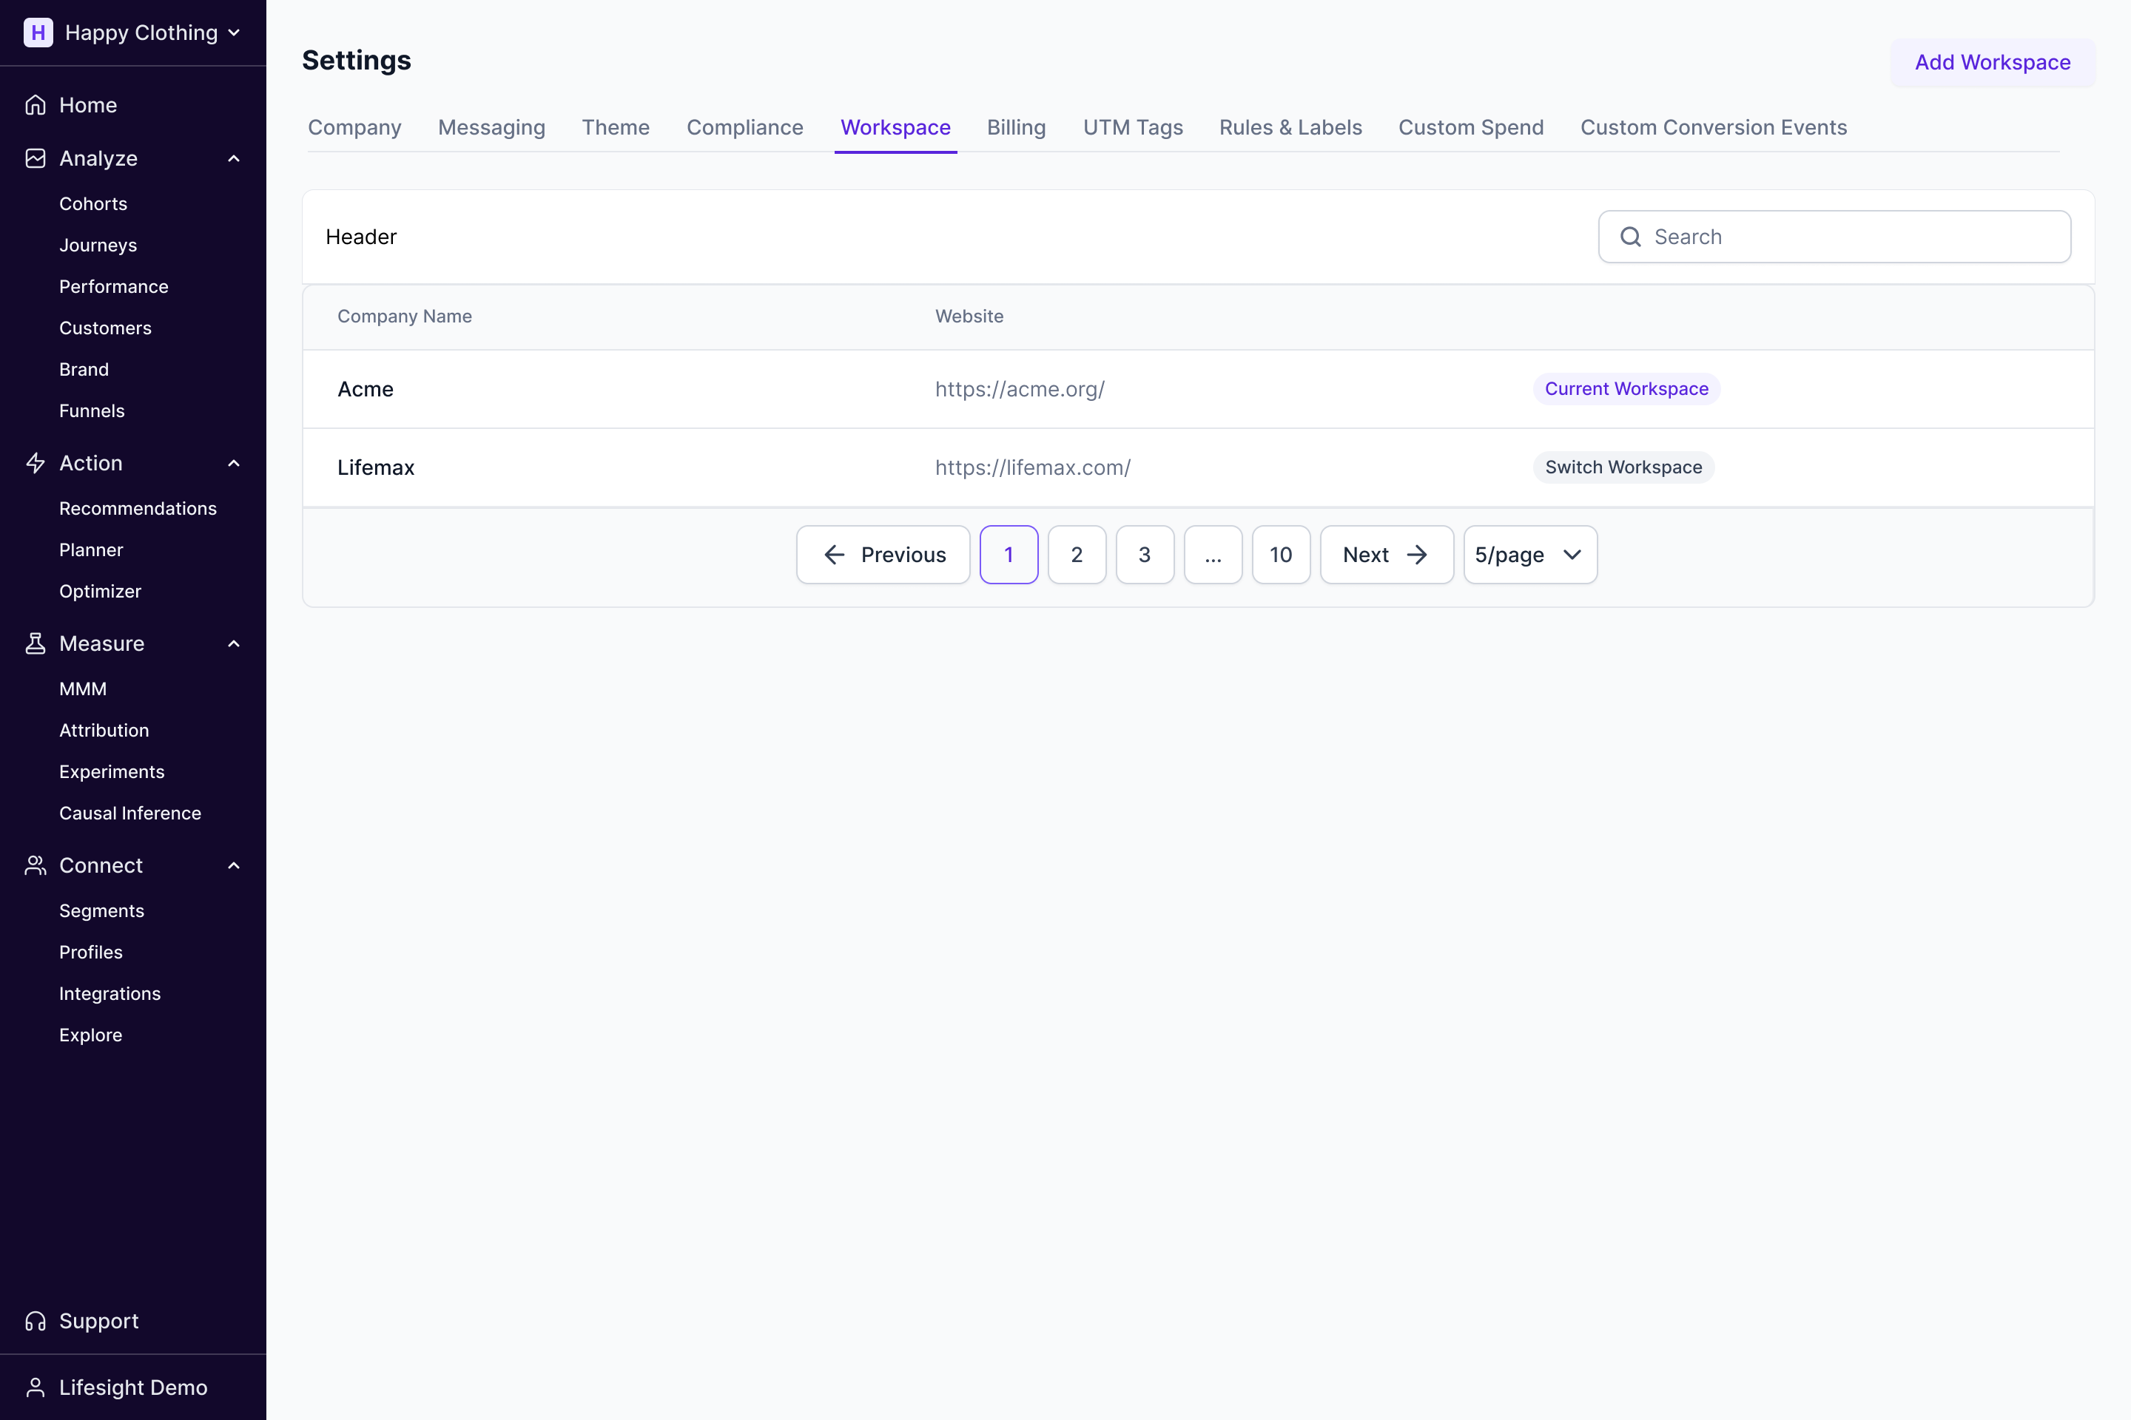Collapse the Measure section chevron
Viewport: 2131px width, 1420px height.
pos(234,644)
